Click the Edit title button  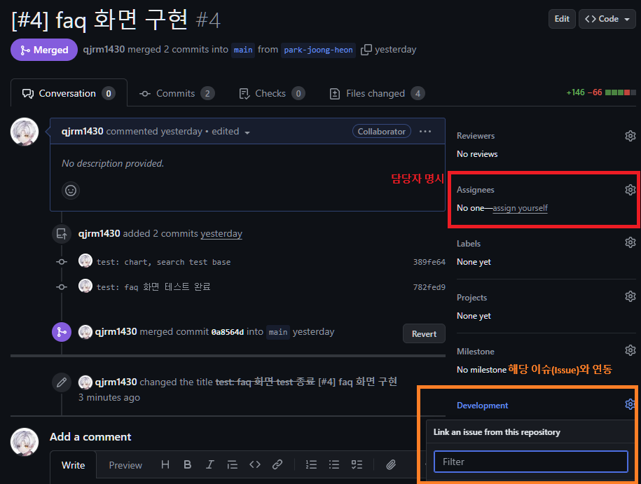pos(562,19)
